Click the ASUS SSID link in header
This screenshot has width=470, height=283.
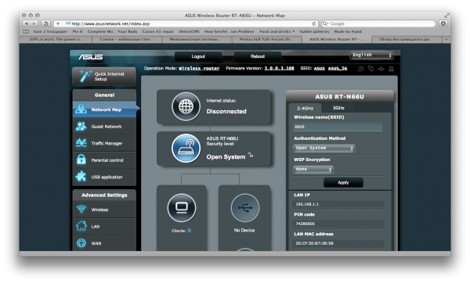pos(320,69)
